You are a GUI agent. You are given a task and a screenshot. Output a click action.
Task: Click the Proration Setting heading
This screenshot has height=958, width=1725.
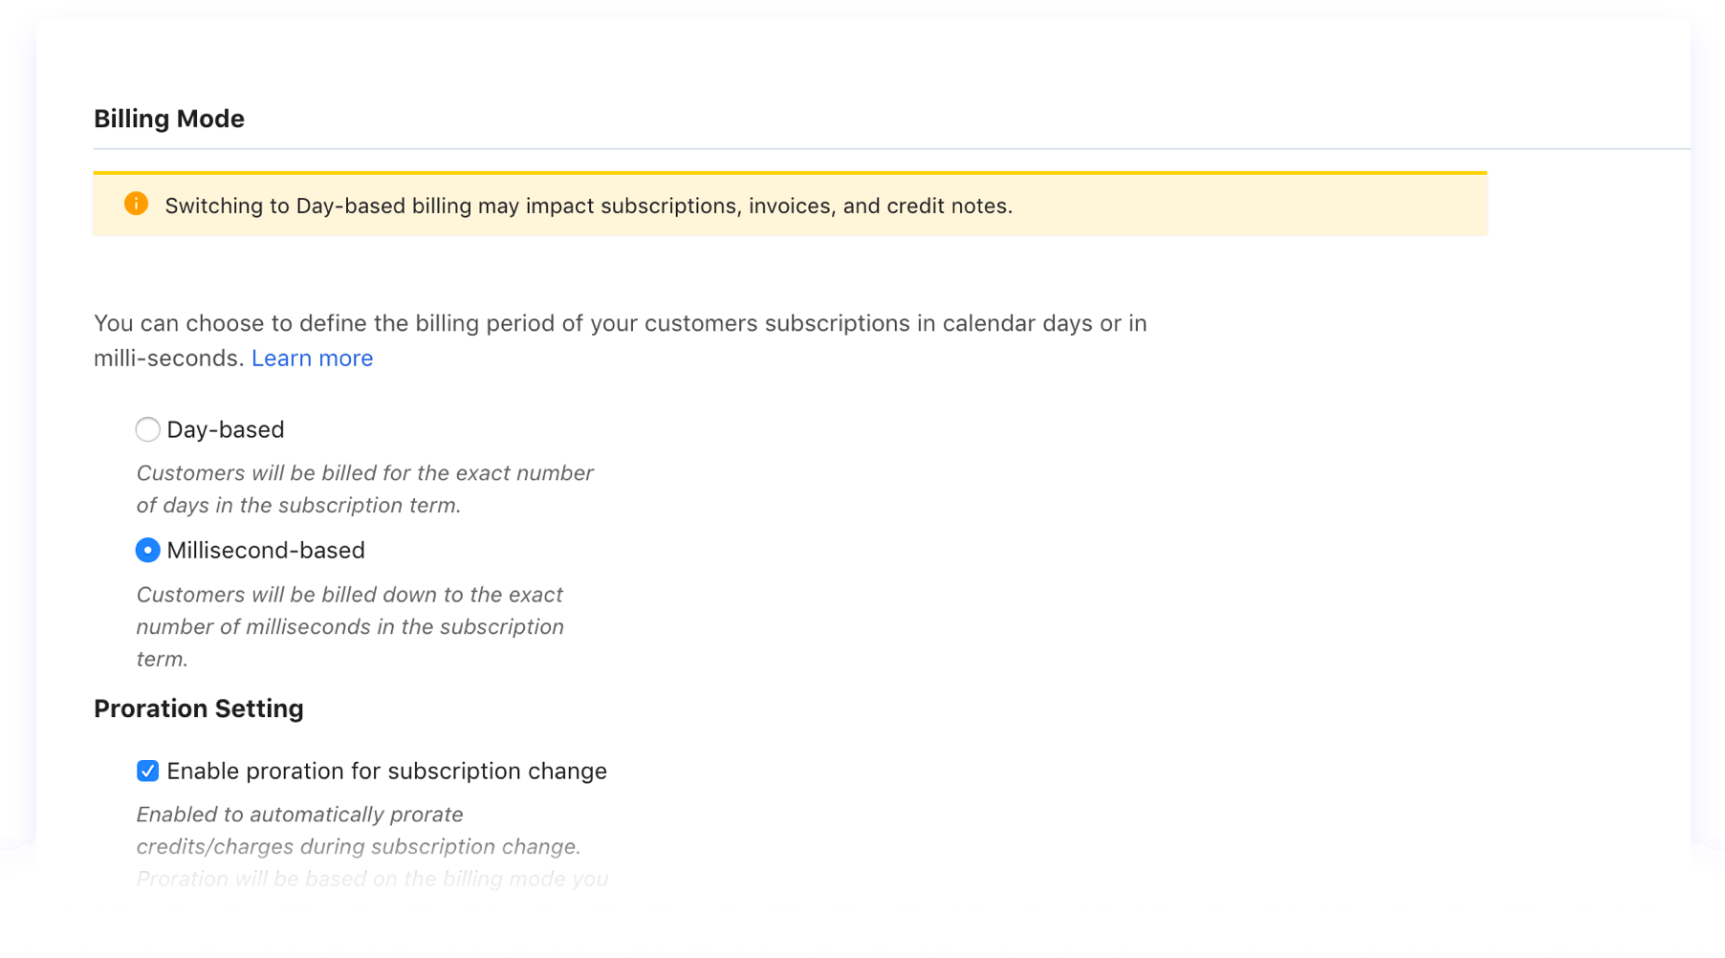pos(198,708)
